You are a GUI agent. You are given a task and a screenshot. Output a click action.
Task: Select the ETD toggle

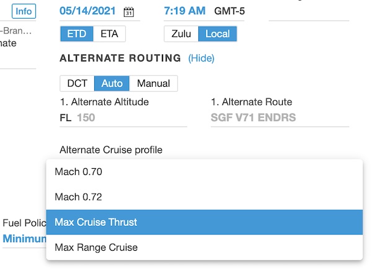[x=77, y=34]
